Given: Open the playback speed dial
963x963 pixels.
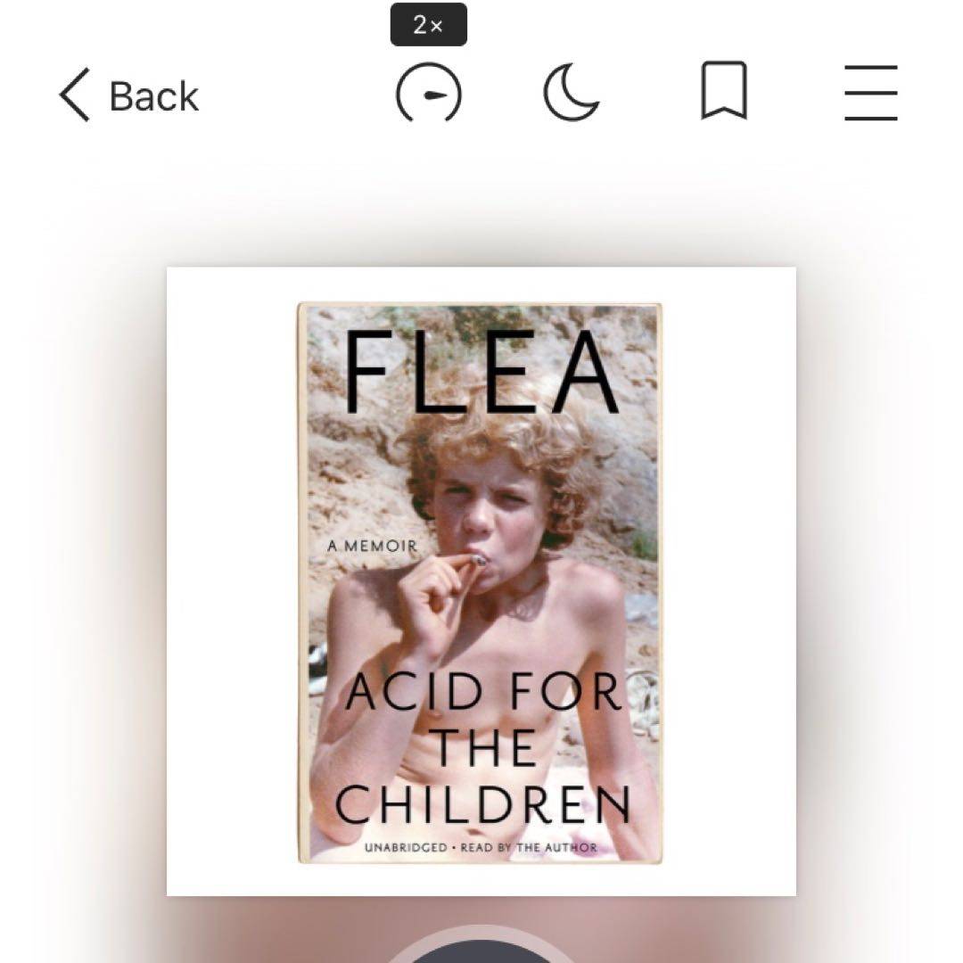Looking at the screenshot, I should pos(429,93).
